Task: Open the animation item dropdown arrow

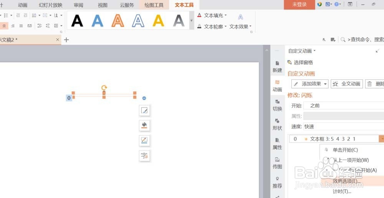Action: pyautogui.click(x=382, y=139)
